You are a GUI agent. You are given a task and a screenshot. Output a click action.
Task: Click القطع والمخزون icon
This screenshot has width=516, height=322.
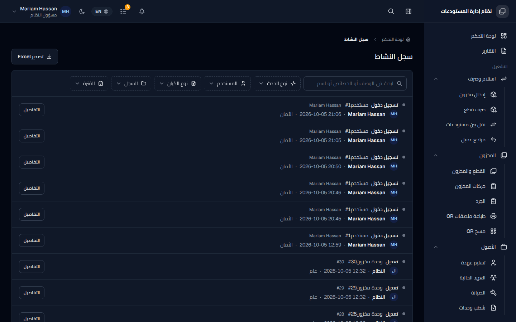tap(493, 171)
